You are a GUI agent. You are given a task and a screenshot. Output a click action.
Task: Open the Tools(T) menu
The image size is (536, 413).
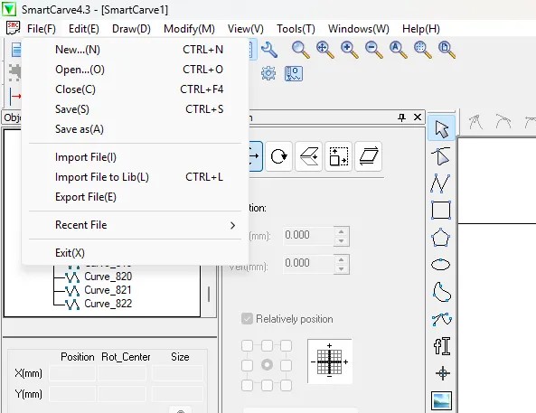tap(296, 29)
